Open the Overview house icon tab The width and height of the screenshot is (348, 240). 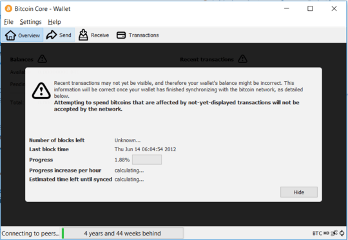coord(10,35)
